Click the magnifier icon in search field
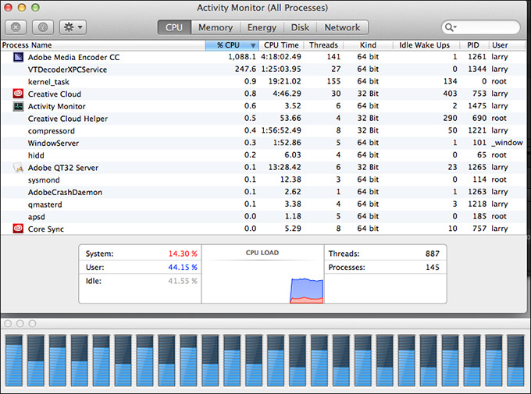The height and width of the screenshot is (394, 531). click(x=450, y=27)
